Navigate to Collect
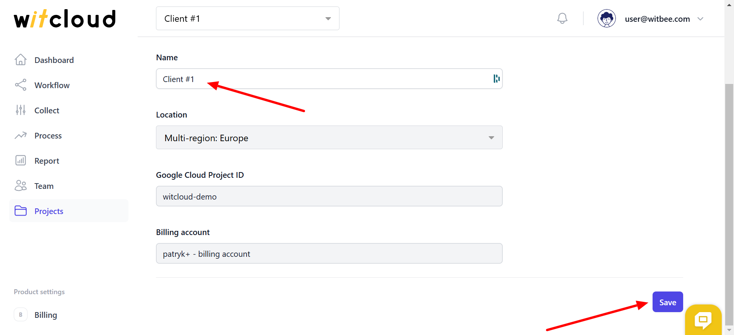The width and height of the screenshot is (734, 335). (47, 110)
